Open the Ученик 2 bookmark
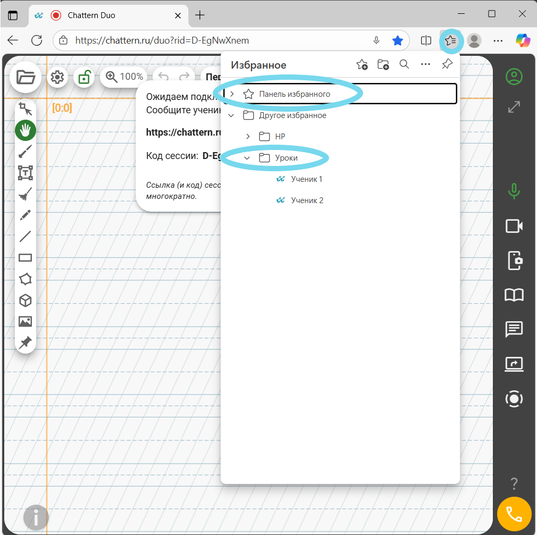This screenshot has width=537, height=535. coord(306,200)
